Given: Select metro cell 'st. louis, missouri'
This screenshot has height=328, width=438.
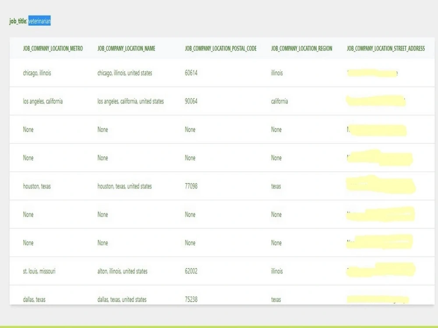Looking at the screenshot, I should (x=39, y=271).
